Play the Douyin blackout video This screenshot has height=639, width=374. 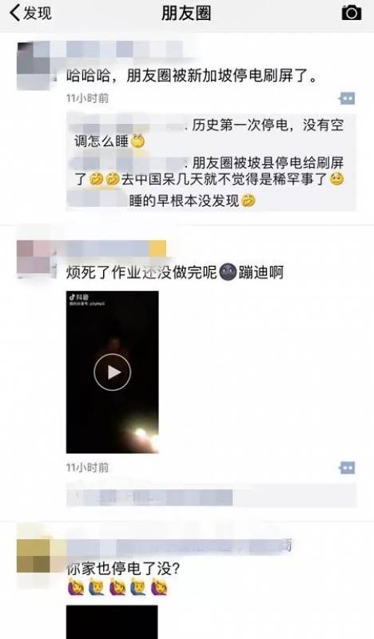[113, 371]
